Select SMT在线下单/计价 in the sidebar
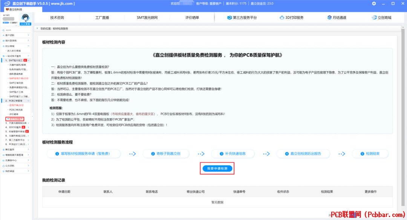Screen dimensions: 407x220 [19, 78]
